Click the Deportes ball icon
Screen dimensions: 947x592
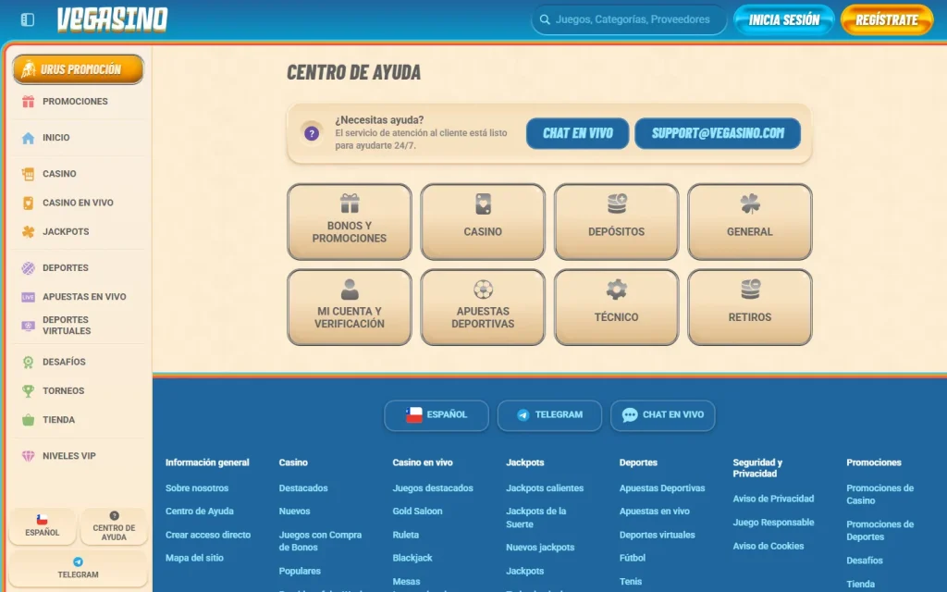coord(28,267)
